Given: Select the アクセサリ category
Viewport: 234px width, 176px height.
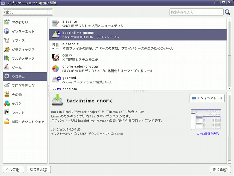Looking at the screenshot, I should pyautogui.click(x=25, y=22).
